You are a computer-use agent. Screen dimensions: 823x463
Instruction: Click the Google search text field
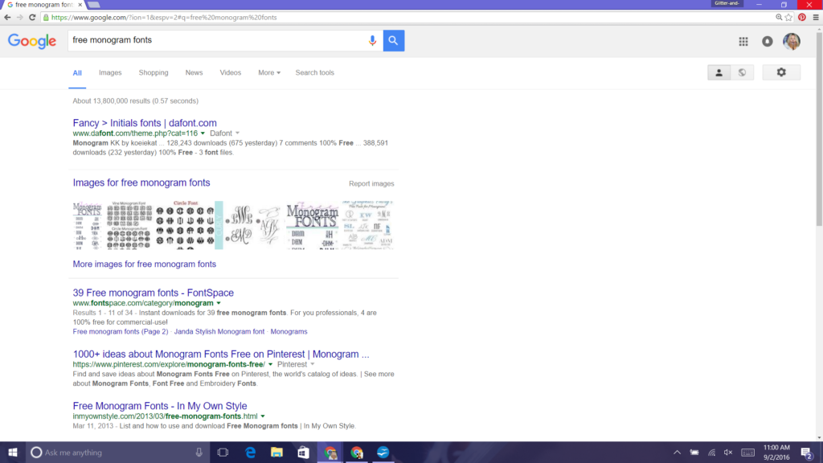tap(218, 40)
